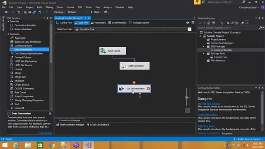Collapse the Favorites toolbox group
265x149 pixels.
coord(8,22)
